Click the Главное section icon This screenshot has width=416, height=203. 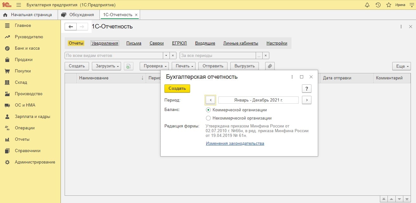[8, 26]
